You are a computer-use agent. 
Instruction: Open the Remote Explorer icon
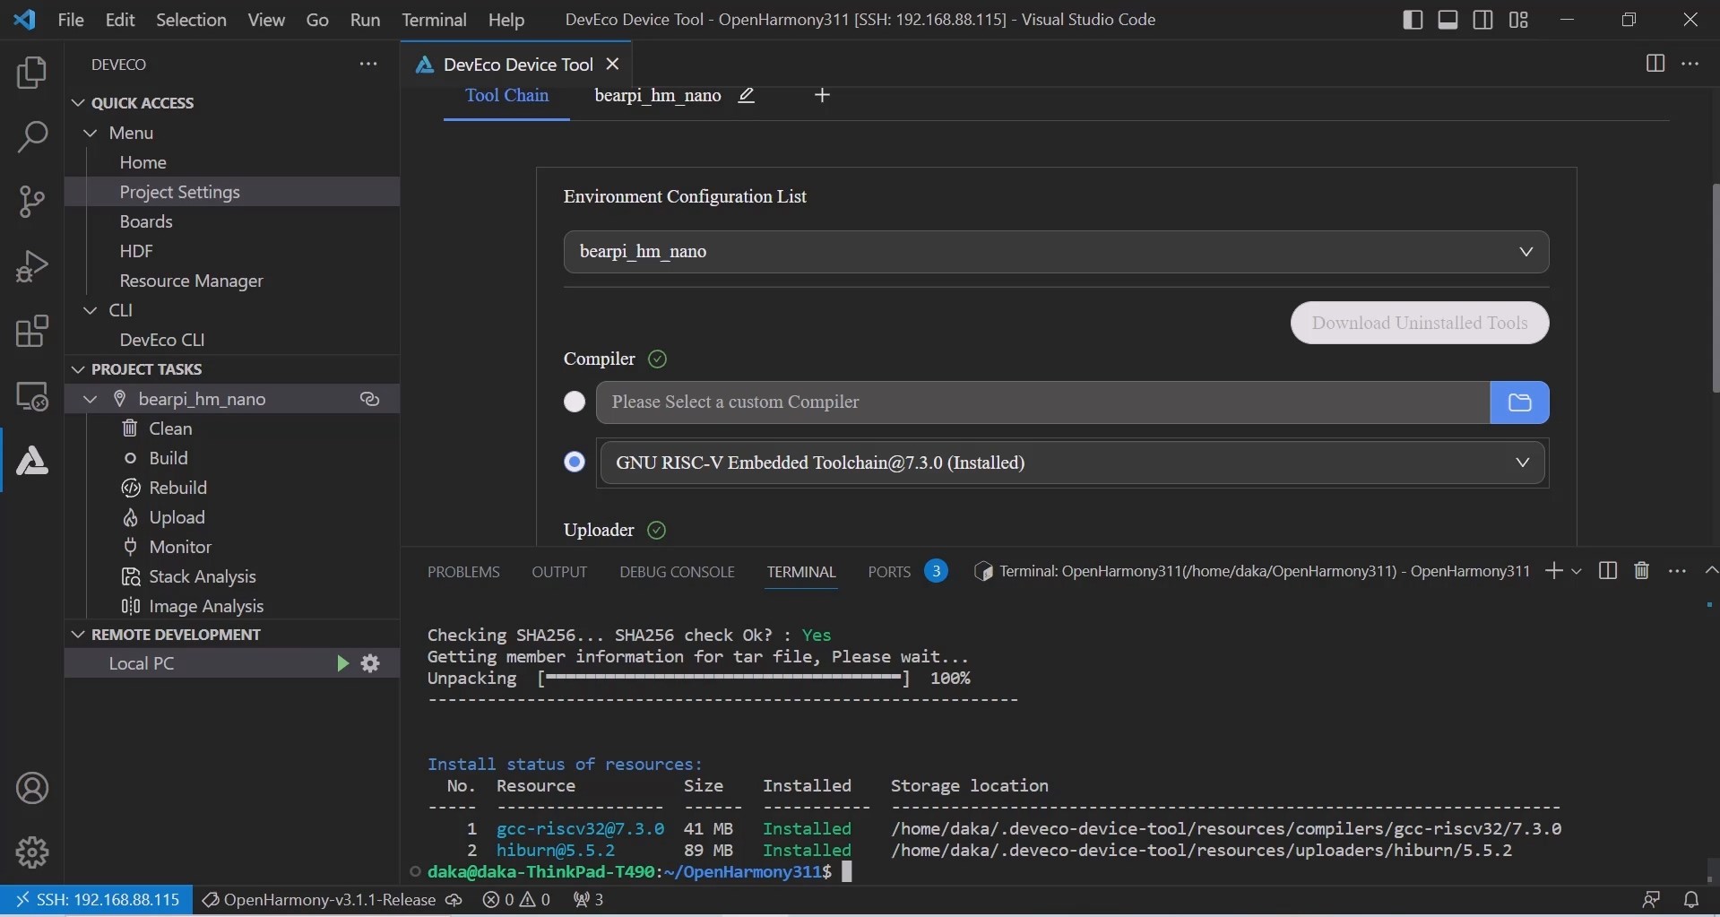coord(32,396)
